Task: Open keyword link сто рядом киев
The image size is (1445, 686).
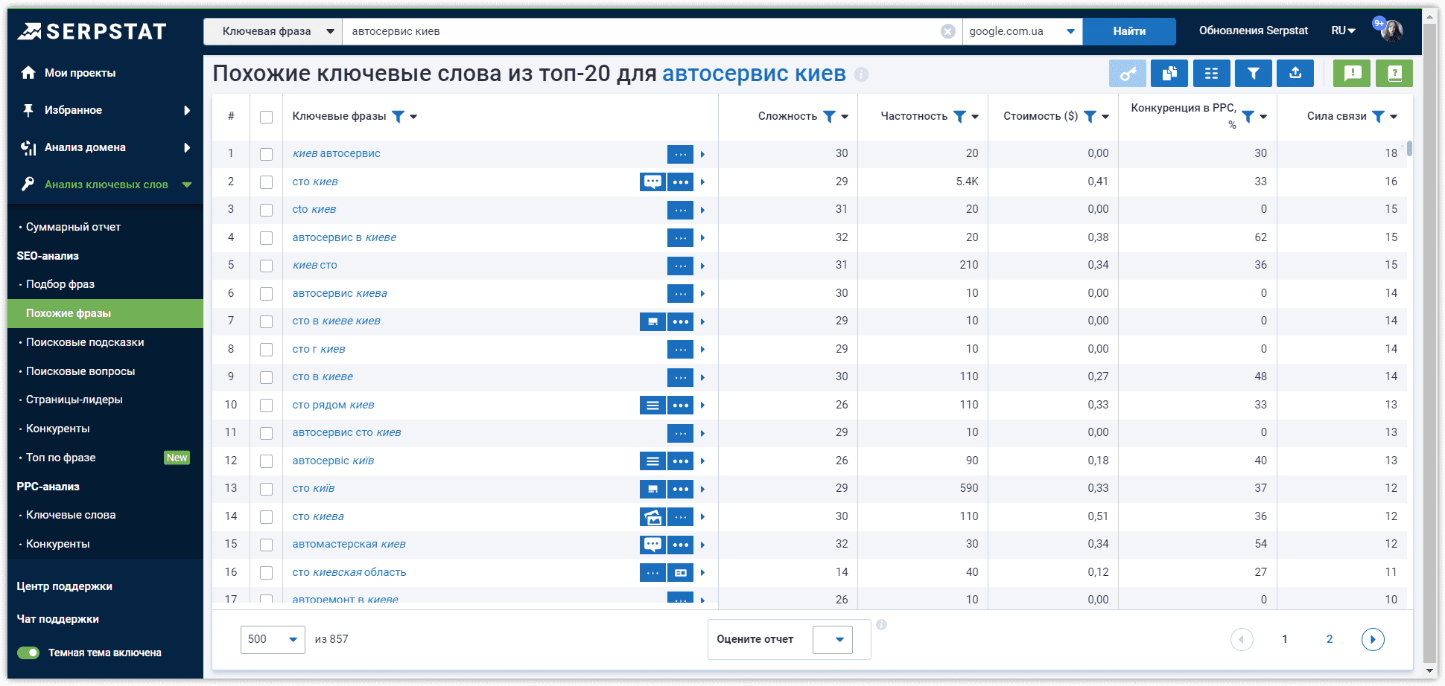Action: tap(333, 405)
